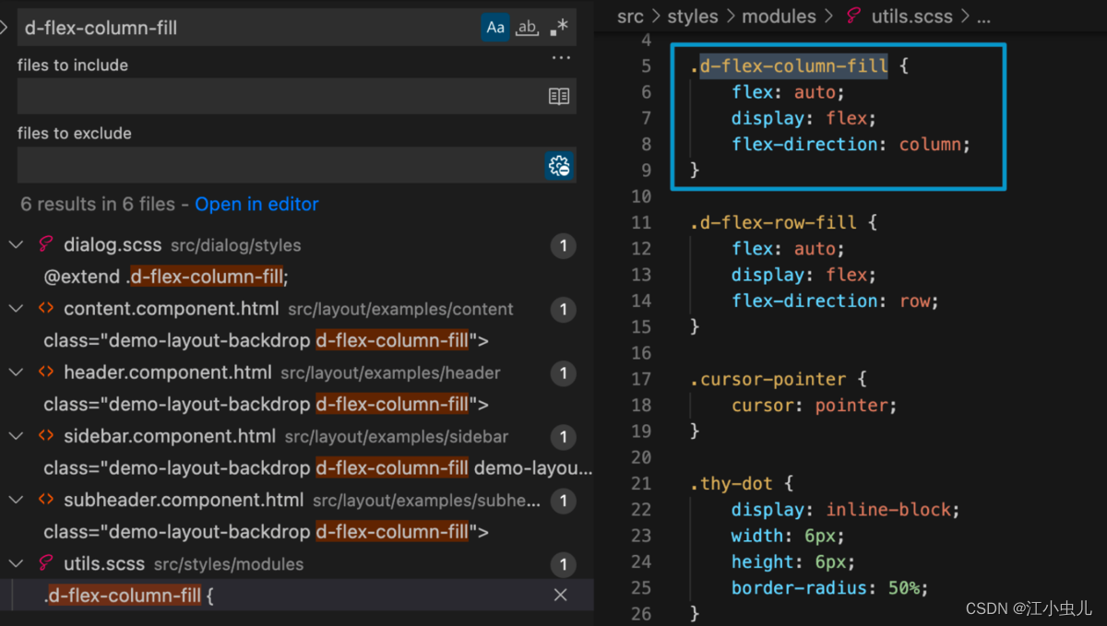Open content.component.html file result
The height and width of the screenshot is (626, 1107).
click(172, 309)
